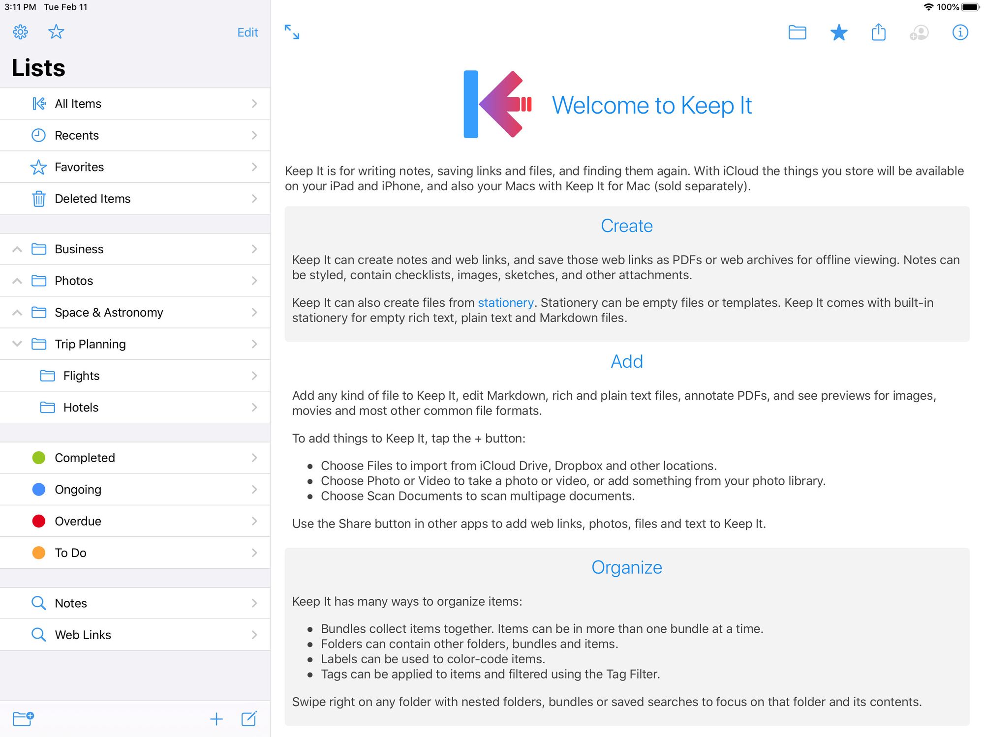Tap the favorites star outline in sidebar header
This screenshot has height=737, width=984.
(56, 32)
